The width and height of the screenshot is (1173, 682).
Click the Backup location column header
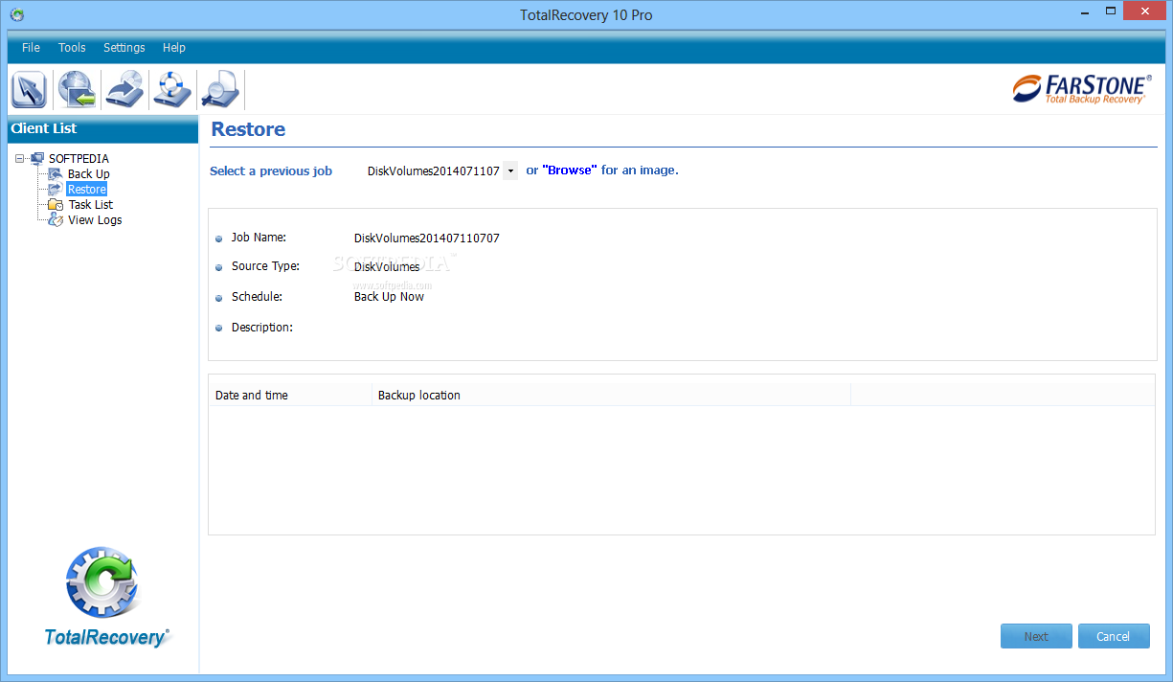[x=611, y=395]
